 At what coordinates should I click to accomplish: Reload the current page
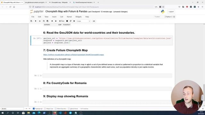(x=10, y=7)
